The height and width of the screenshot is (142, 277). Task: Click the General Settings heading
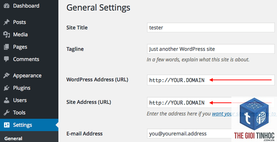click(99, 8)
